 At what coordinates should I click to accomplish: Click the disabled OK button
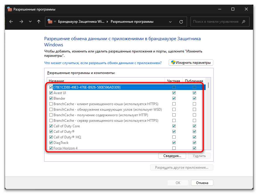[x=178, y=183]
